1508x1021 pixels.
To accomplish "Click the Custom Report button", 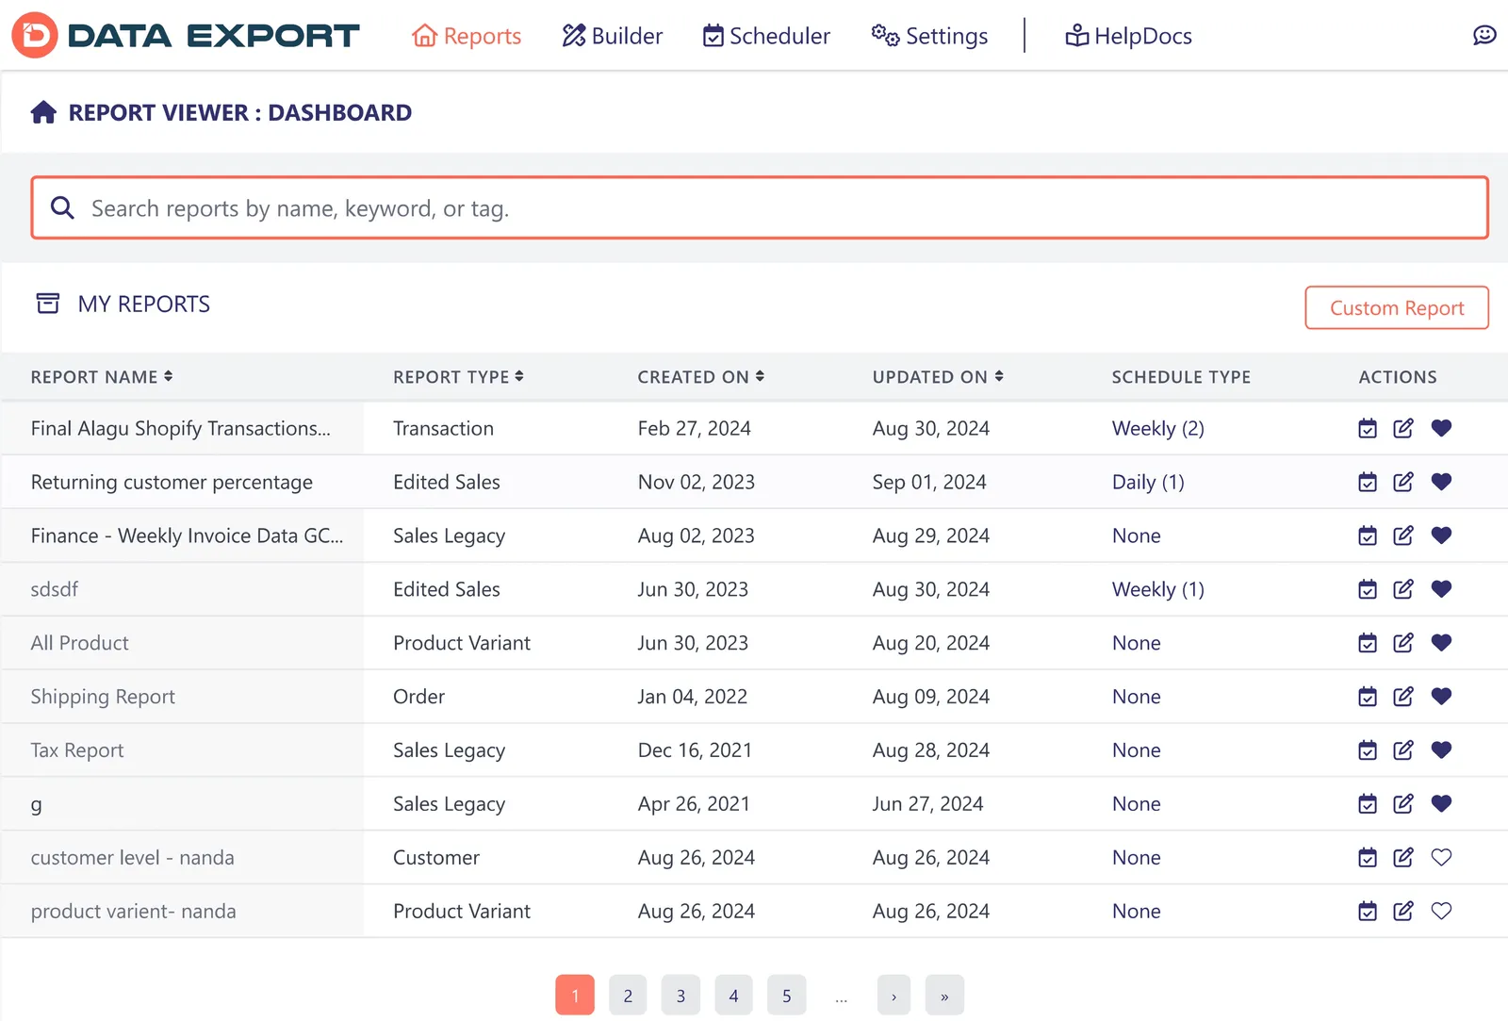I will (1397, 308).
